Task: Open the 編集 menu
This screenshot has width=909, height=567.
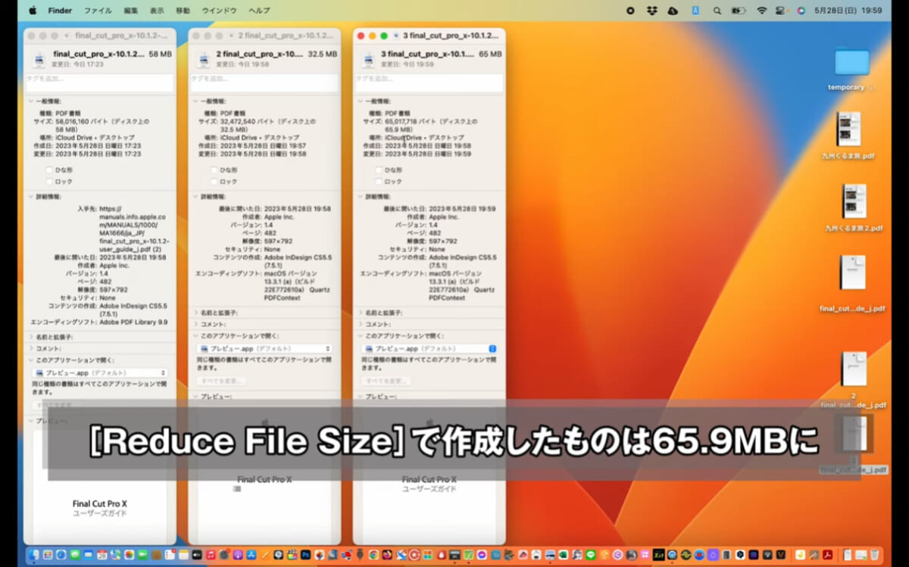Action: pyautogui.click(x=131, y=11)
